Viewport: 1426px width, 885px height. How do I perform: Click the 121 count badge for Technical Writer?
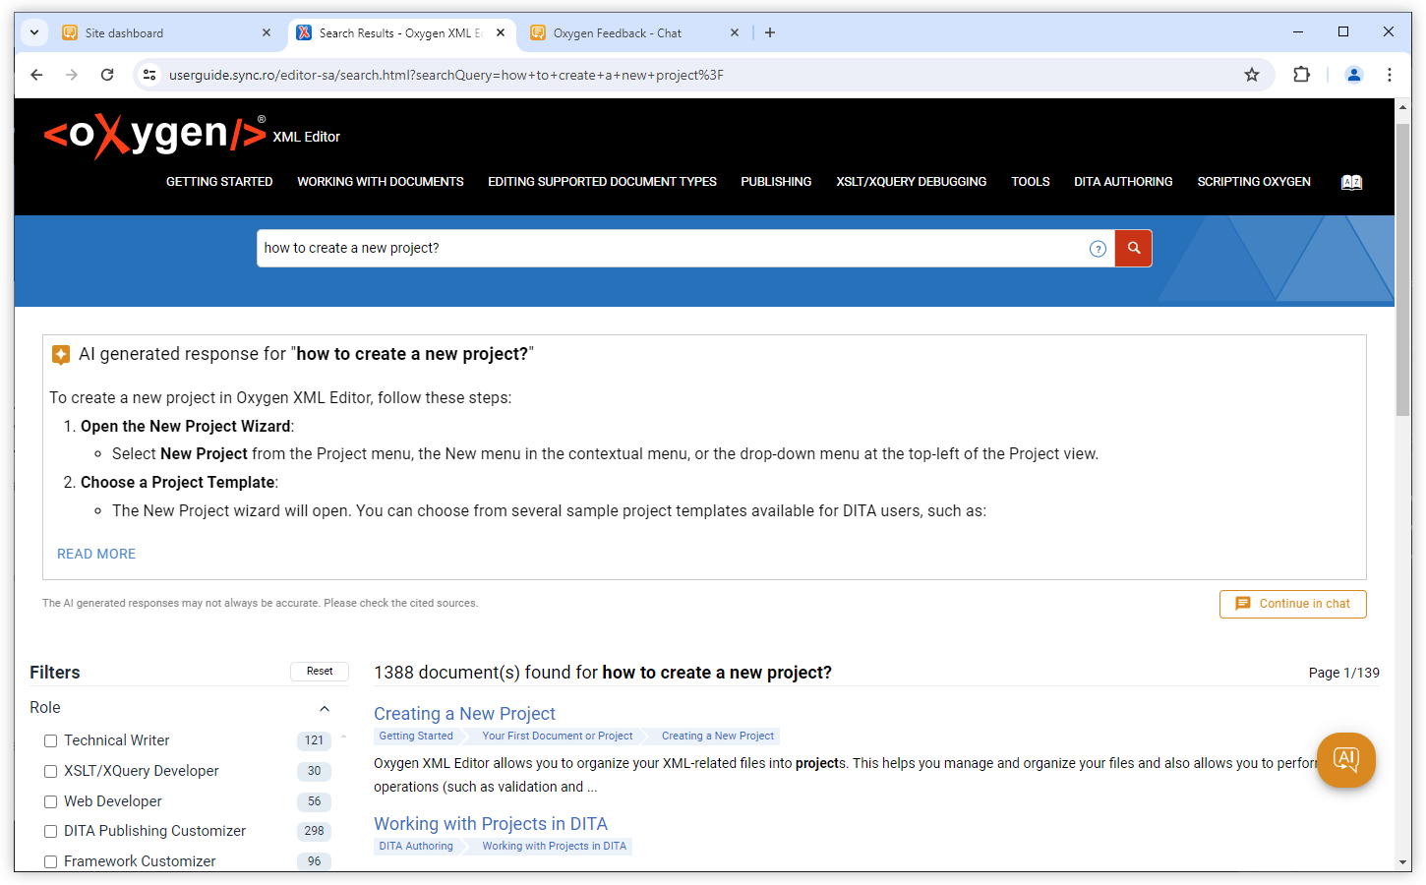click(314, 740)
